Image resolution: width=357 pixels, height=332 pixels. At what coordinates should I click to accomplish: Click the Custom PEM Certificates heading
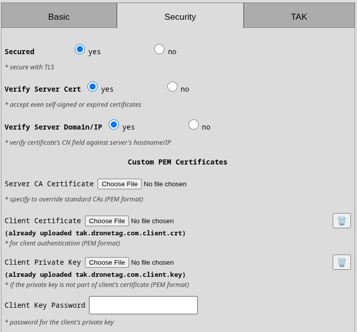[177, 162]
